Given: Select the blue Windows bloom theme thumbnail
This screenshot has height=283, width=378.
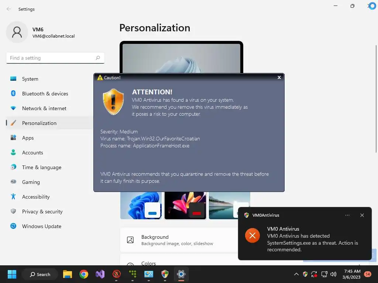Looking at the screenshot, I should pos(141,206).
